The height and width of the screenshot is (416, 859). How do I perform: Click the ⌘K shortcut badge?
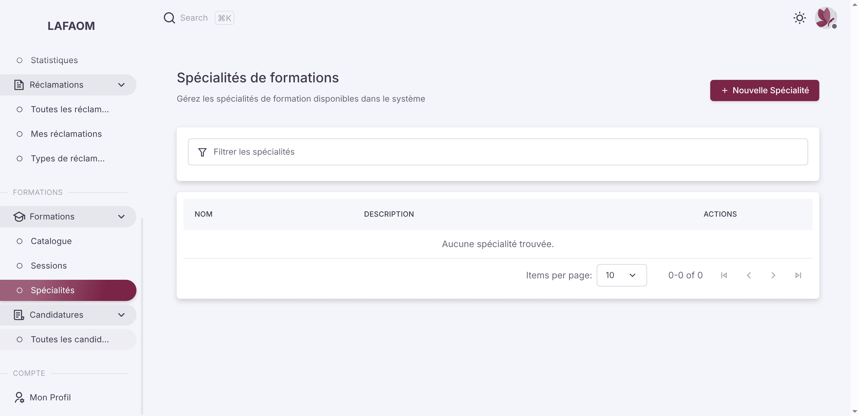click(x=225, y=18)
